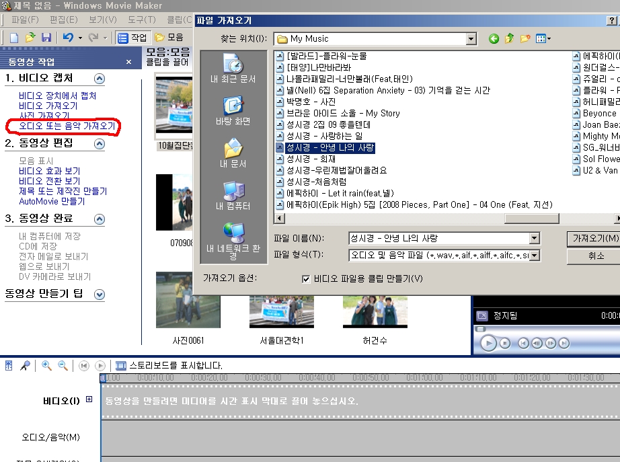Open 내 네트워크 환경 in places bar
620x462 pixels.
(233, 241)
